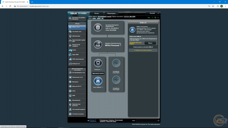Open Guest Network from sidebar
Viewport: 228px width, 128px height.
point(77,31)
